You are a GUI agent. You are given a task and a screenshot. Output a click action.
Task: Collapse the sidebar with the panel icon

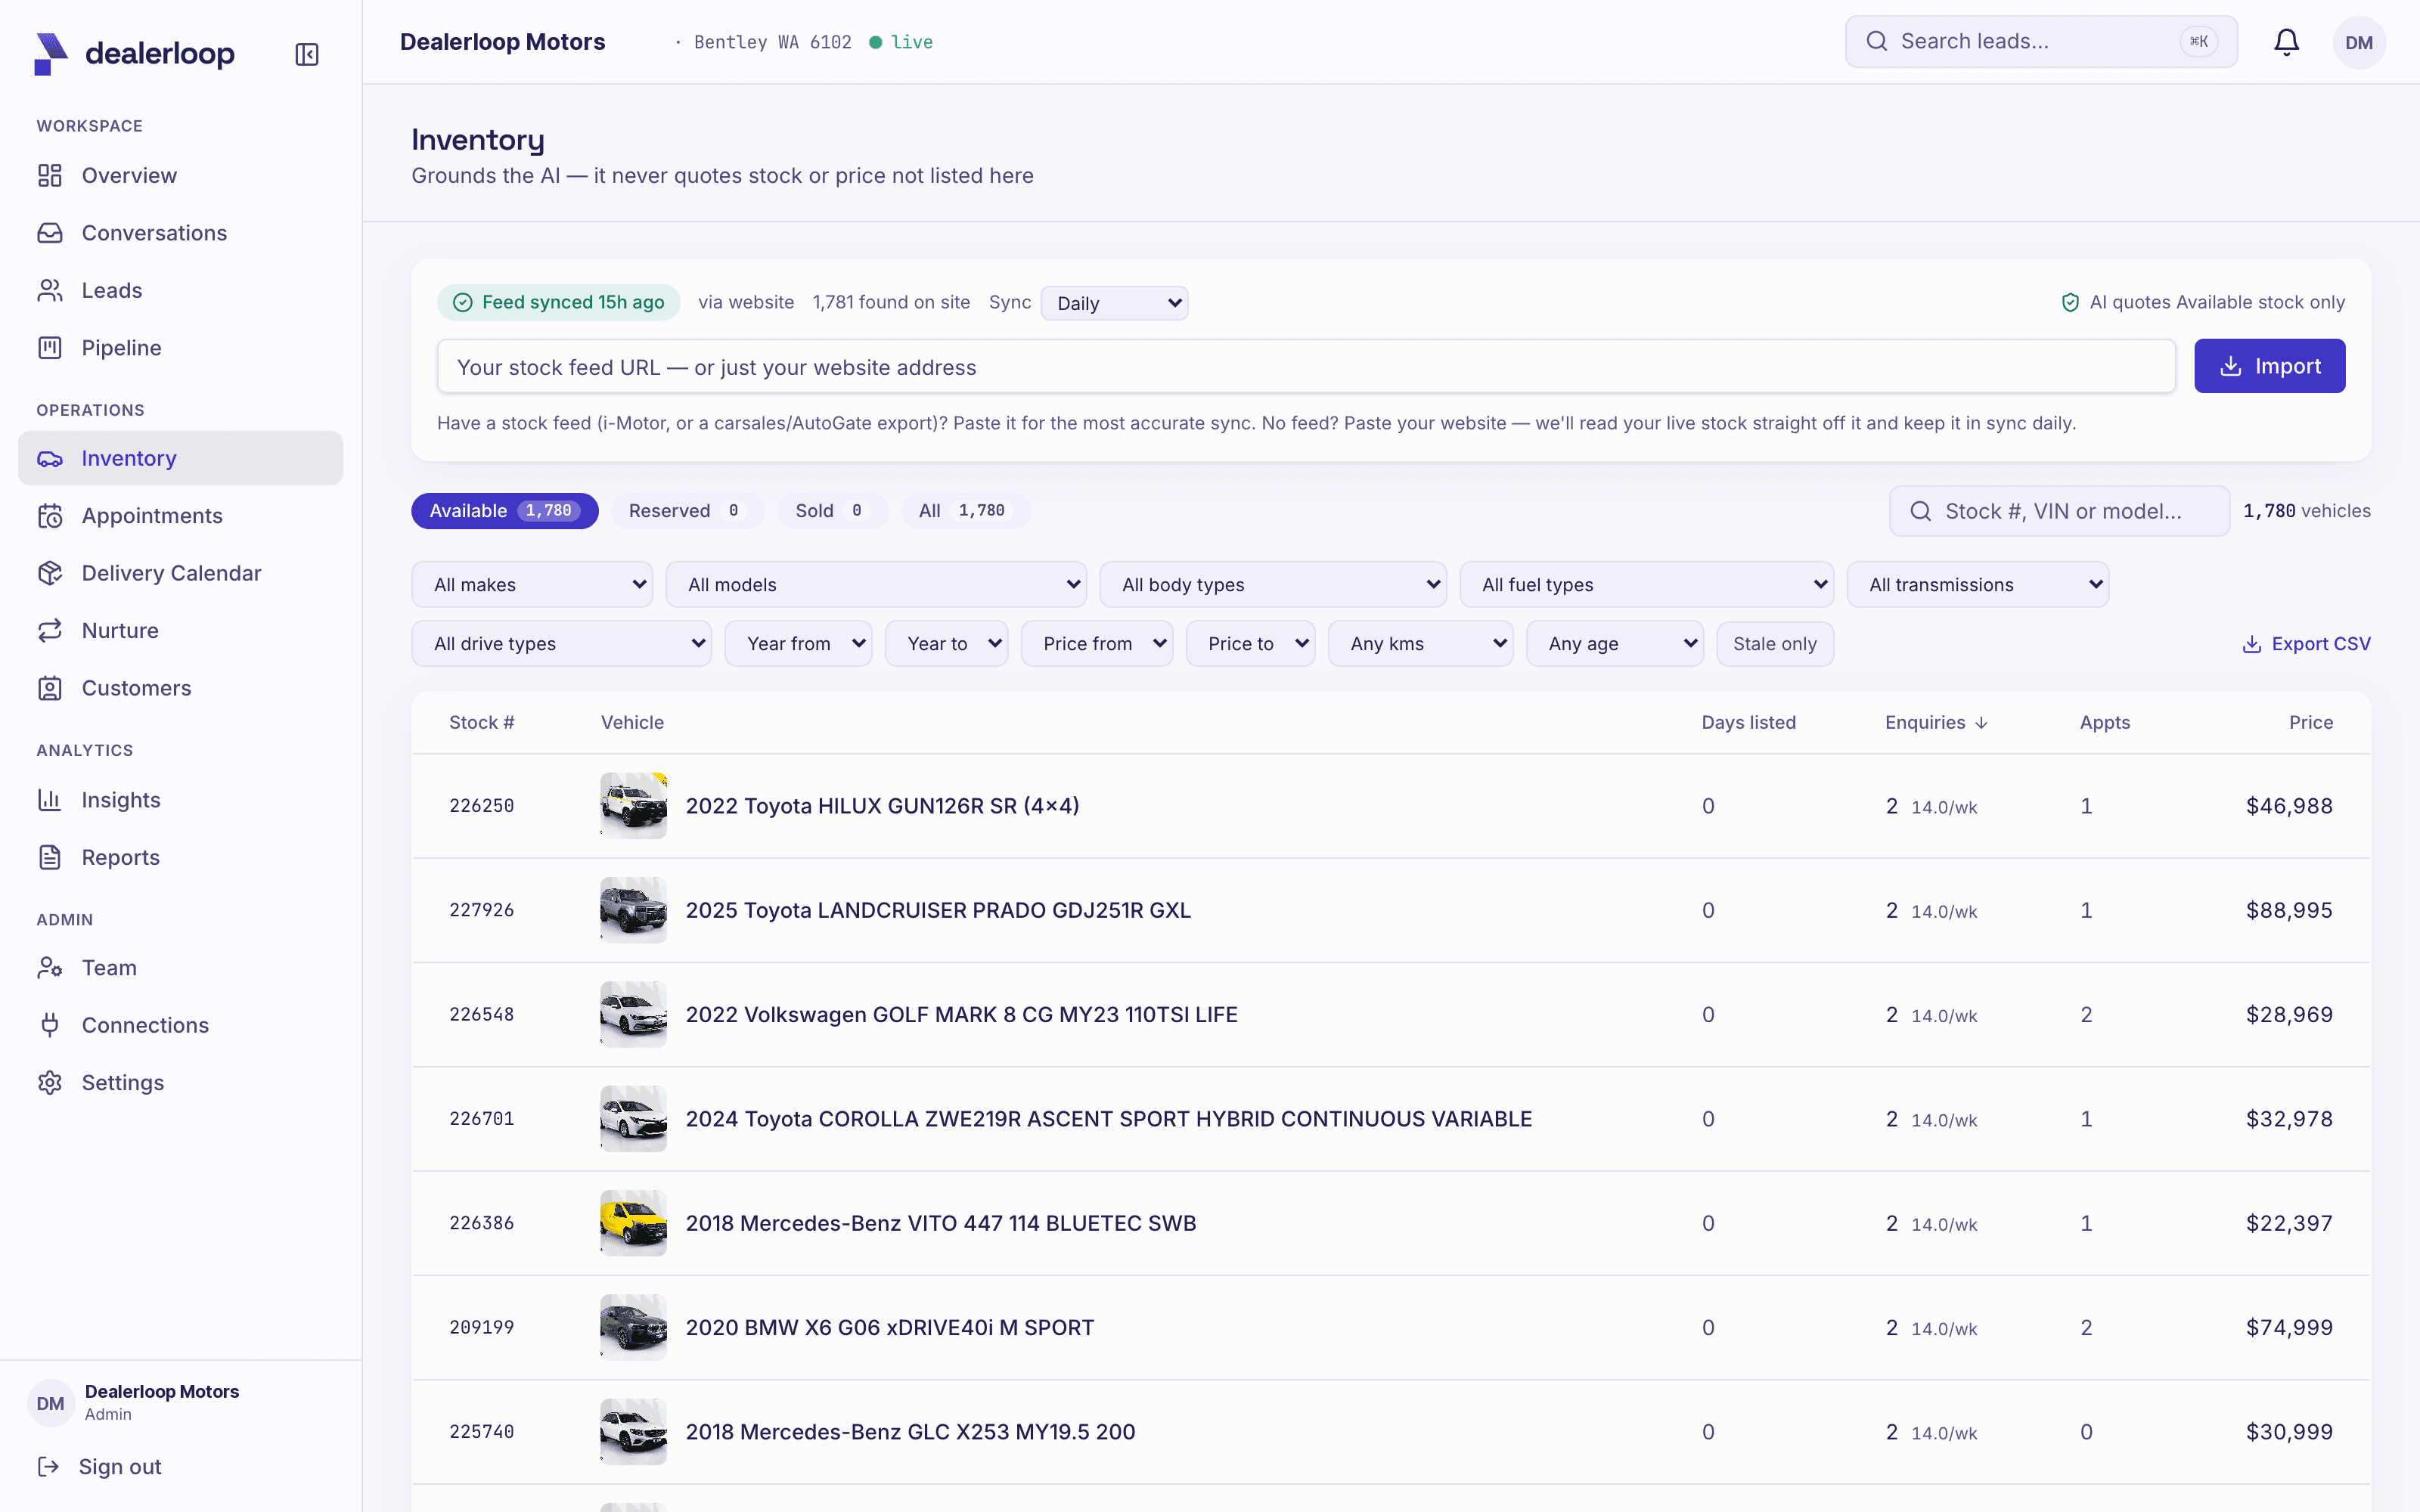click(x=307, y=54)
